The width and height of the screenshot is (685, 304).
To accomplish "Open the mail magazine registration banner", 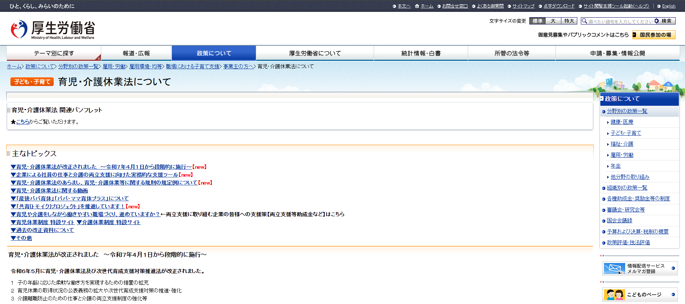I will coord(640,268).
